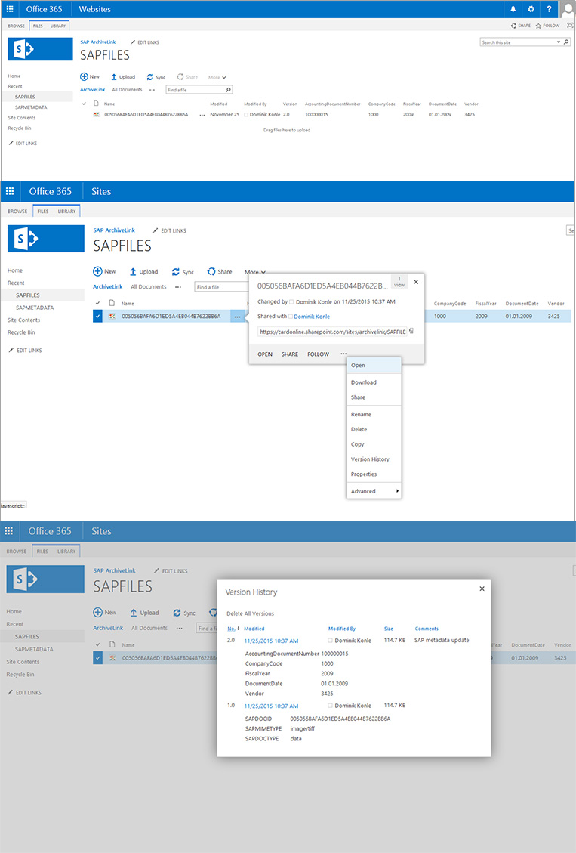The image size is (576, 853).
Task: Click the FOLLOW star in Websites ribbon
Action: [548, 26]
